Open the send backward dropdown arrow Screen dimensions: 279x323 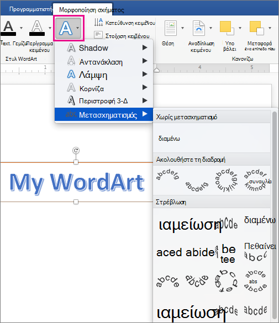click(270, 28)
